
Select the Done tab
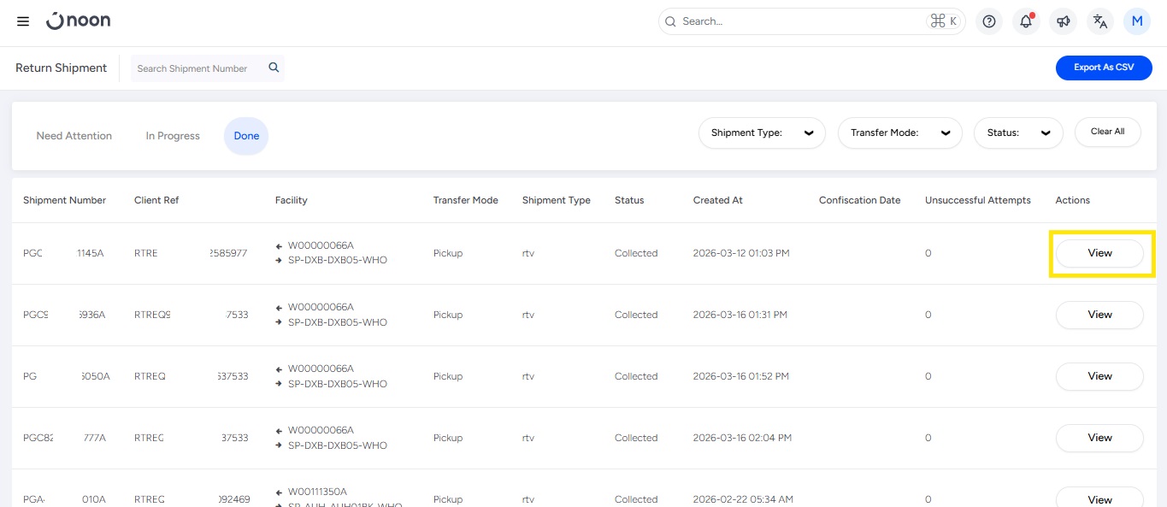click(x=246, y=136)
